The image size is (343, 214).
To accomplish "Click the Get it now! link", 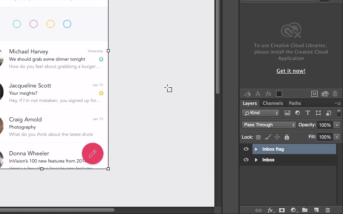I will click(291, 71).
